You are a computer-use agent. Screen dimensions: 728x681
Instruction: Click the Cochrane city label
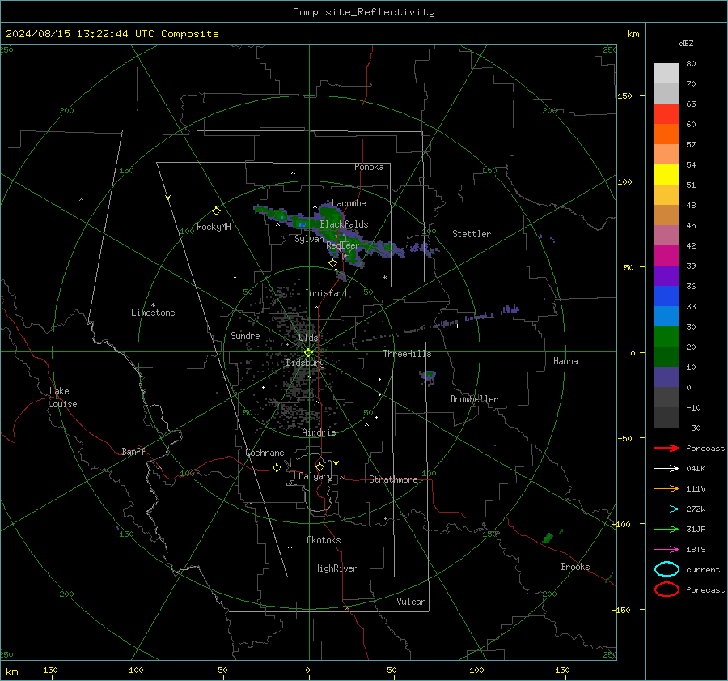coord(265,453)
